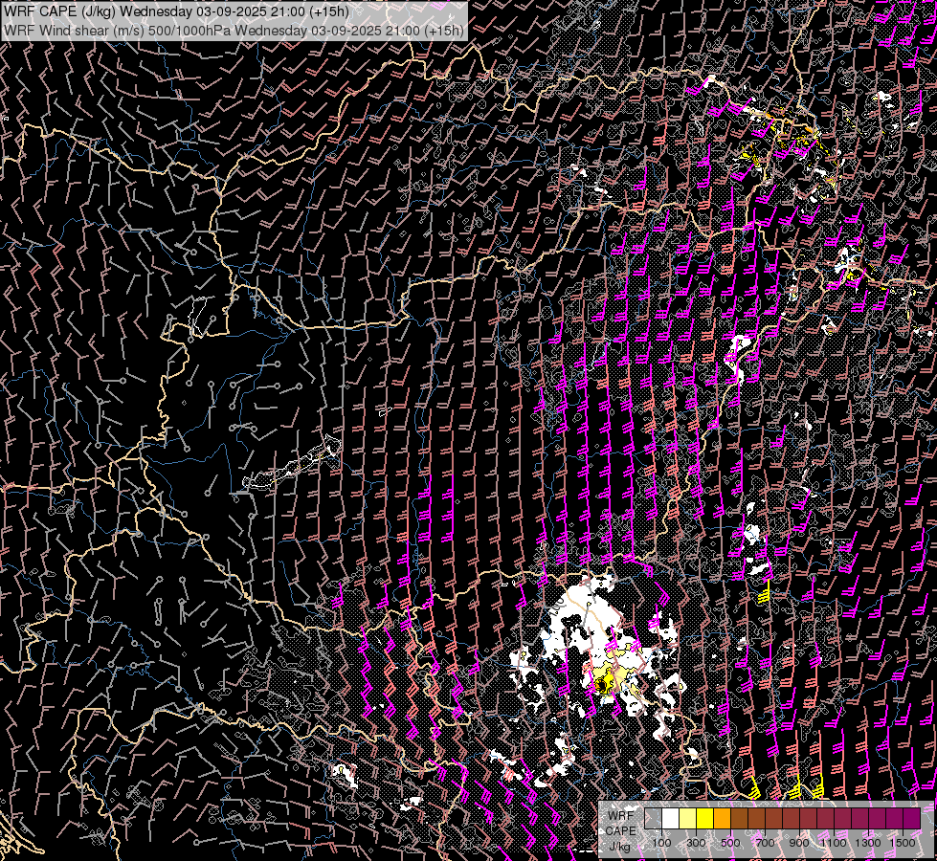This screenshot has height=861, width=937.
Task: Click the black-contoured yellow CAPE maximum
Action: pyautogui.click(x=604, y=683)
